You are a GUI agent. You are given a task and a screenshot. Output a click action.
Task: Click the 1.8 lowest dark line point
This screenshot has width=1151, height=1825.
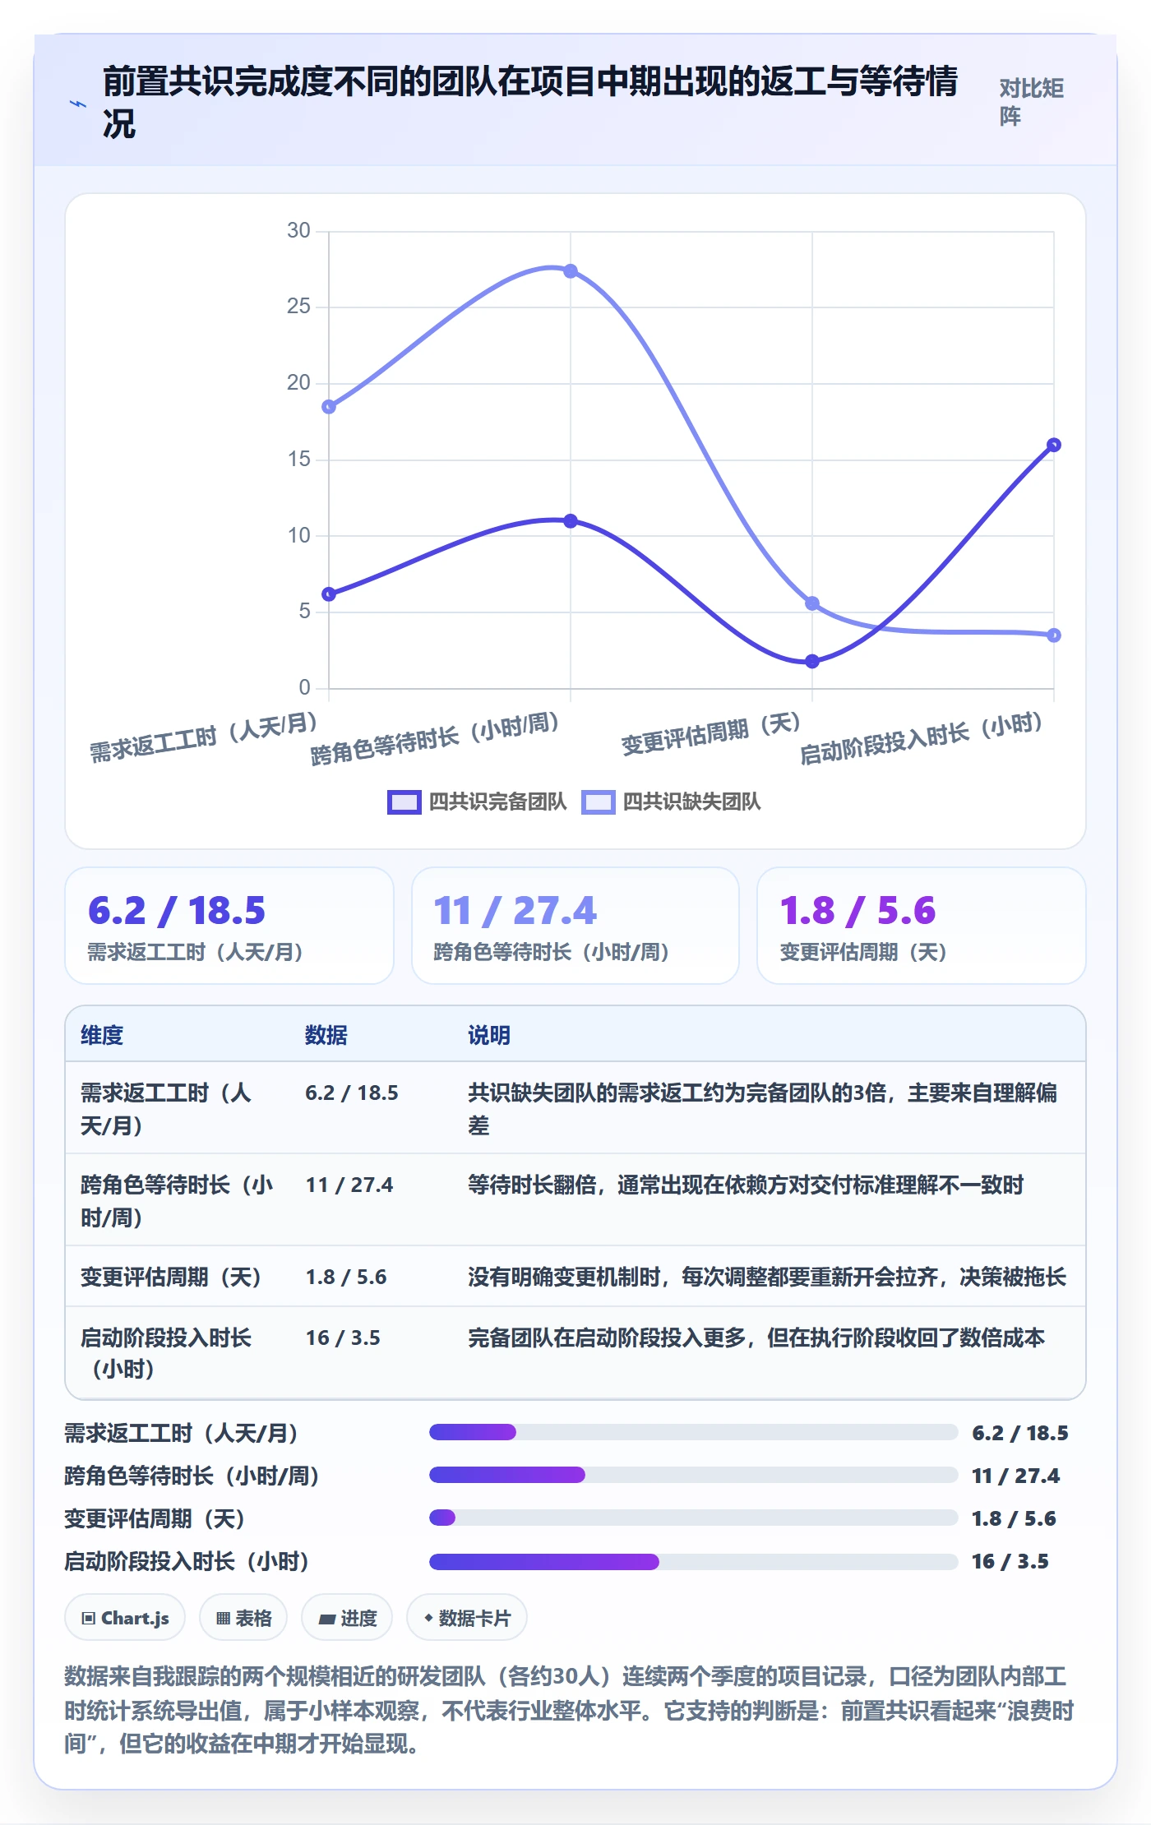[x=812, y=662]
